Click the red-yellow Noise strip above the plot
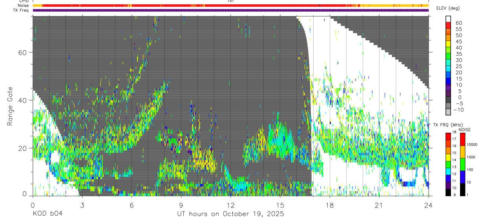482x222 pixels. 231,5
